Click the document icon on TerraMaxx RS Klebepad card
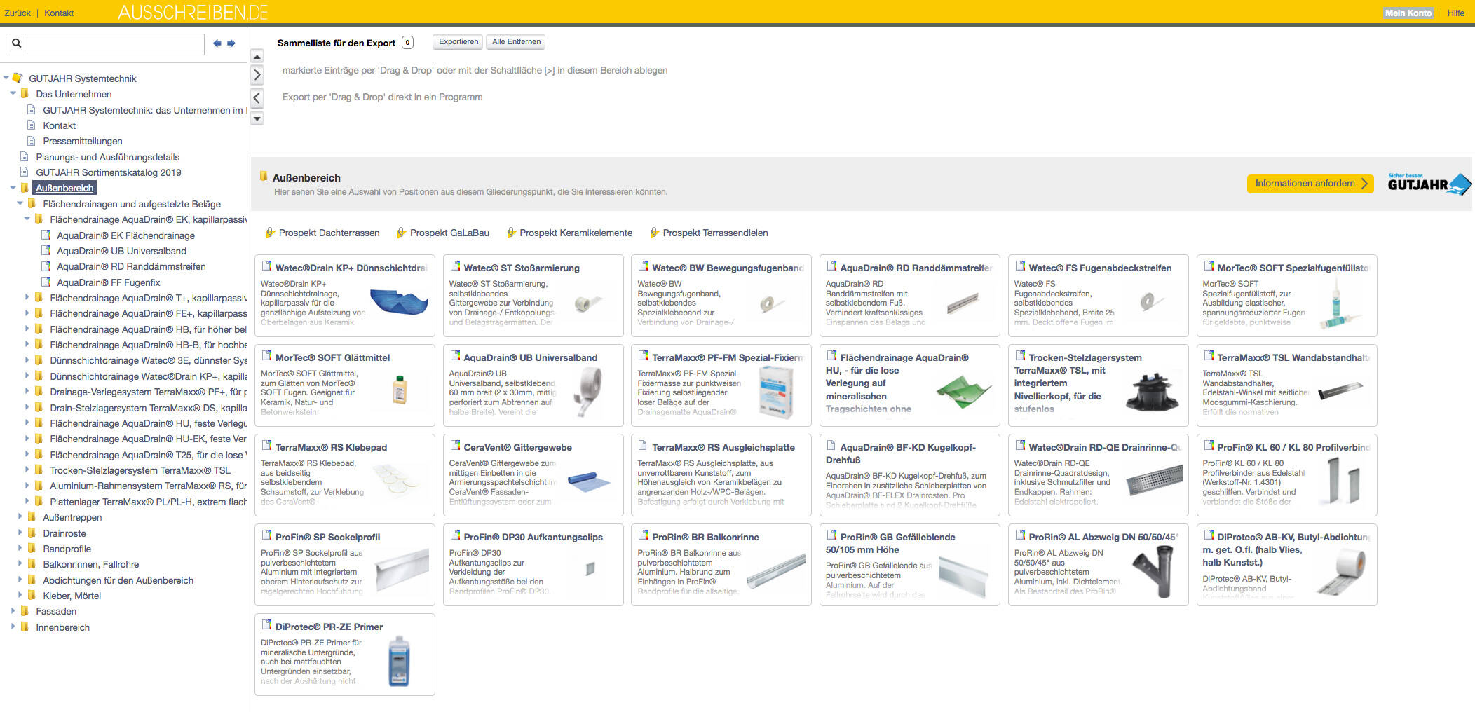 click(267, 446)
